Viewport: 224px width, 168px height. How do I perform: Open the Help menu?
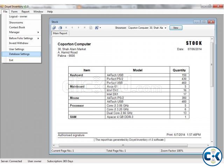50,12
